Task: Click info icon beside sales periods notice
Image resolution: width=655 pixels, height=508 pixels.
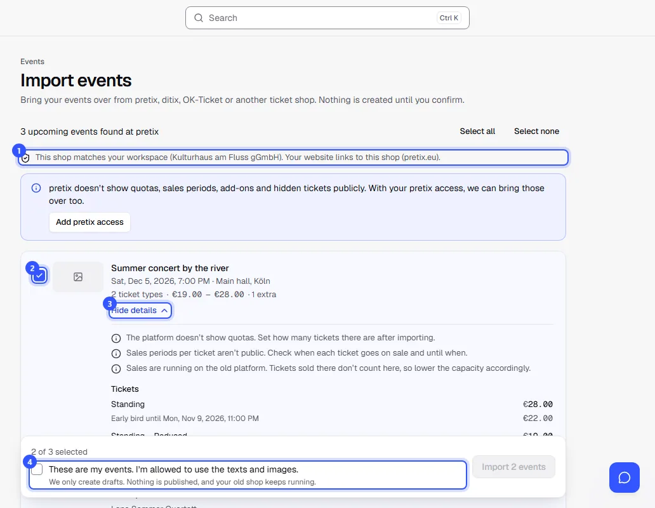Action: click(116, 354)
